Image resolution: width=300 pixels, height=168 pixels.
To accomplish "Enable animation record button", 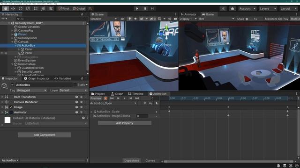I will pos(105,98).
